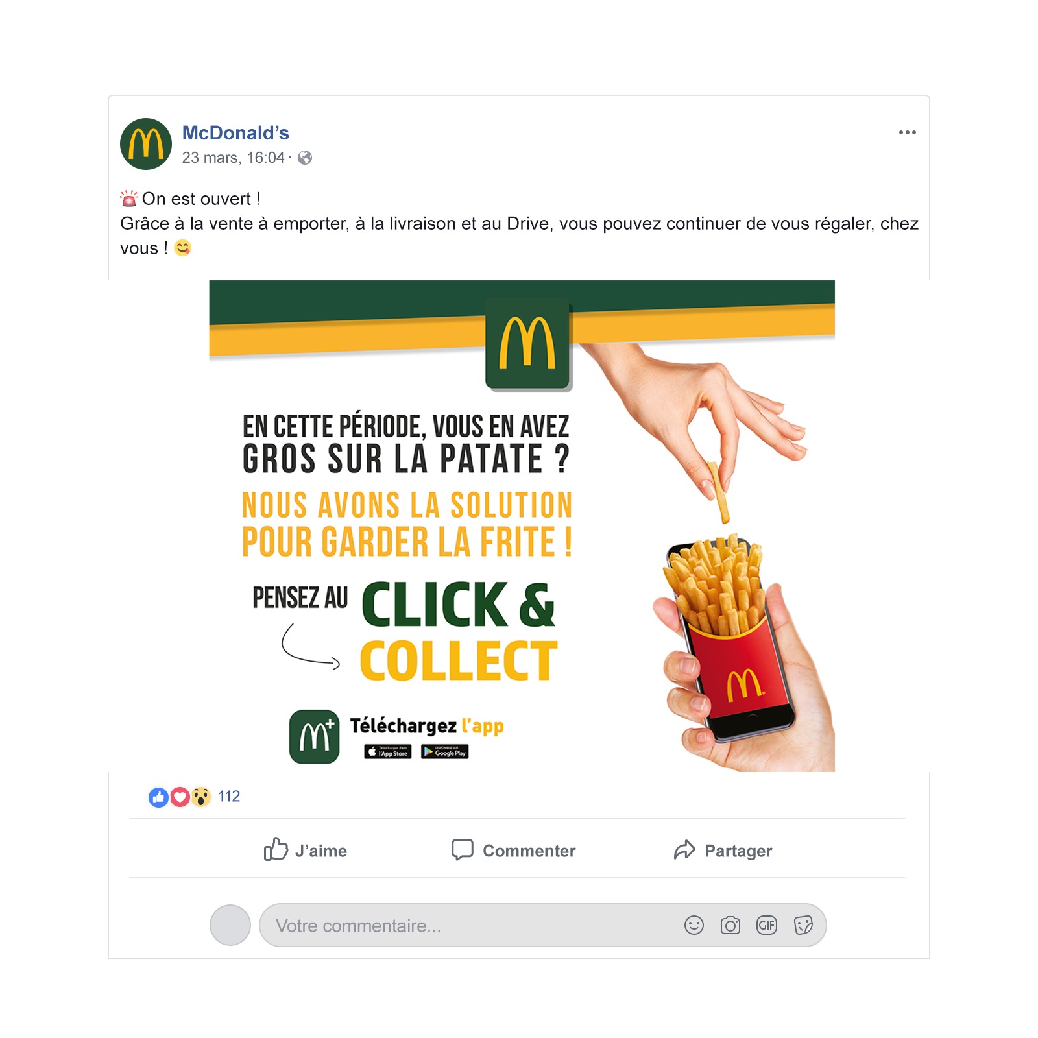Click the Click & Collect ad image
The height and width of the screenshot is (1038, 1038).
click(522, 526)
